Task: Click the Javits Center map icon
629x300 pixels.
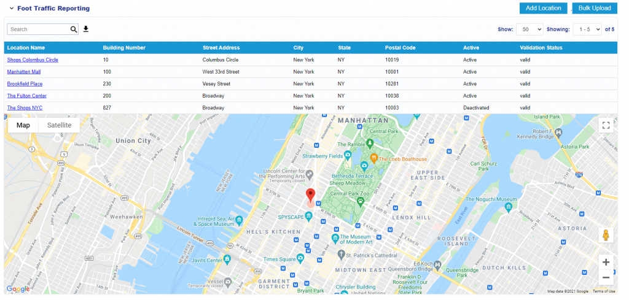Action: click(x=227, y=259)
